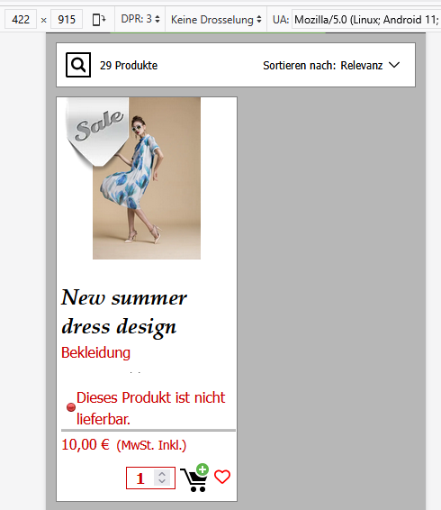The image size is (441, 510).
Task: Decrease quantity with down stepper arrow
Action: click(x=162, y=482)
